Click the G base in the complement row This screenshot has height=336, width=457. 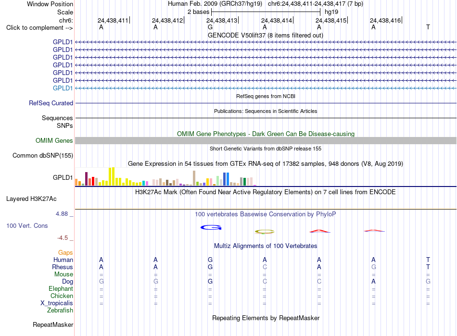(210, 27)
